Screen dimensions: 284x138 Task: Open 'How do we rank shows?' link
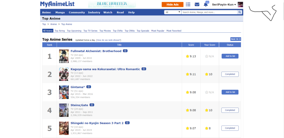click(x=108, y=40)
